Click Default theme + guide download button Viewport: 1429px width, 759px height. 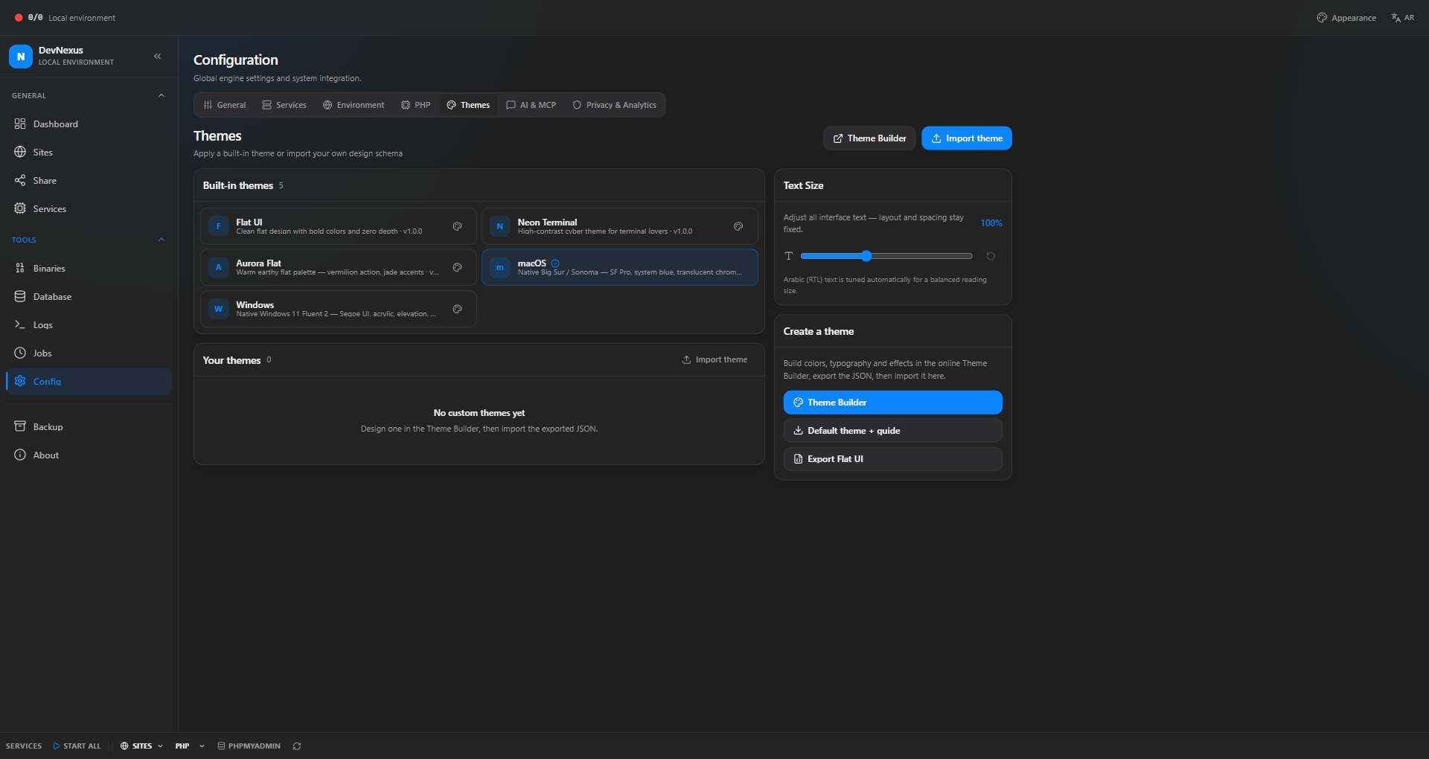tap(893, 431)
